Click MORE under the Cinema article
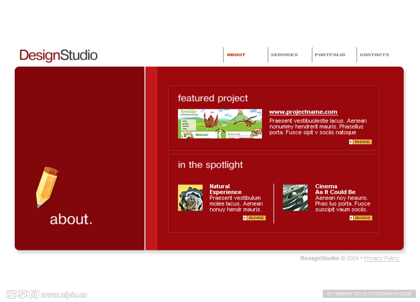Screen dimensions: 420x302 (x=361, y=218)
